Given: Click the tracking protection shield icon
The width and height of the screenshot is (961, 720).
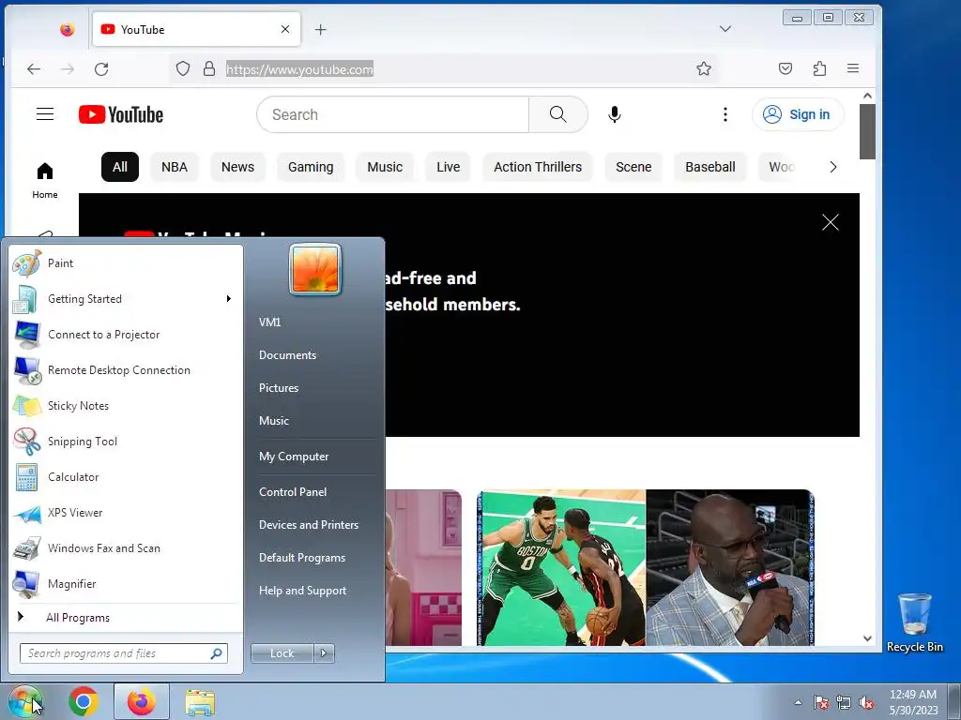Looking at the screenshot, I should coord(183,68).
